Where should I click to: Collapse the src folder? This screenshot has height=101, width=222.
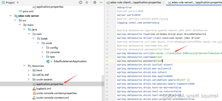[x=15, y=20]
